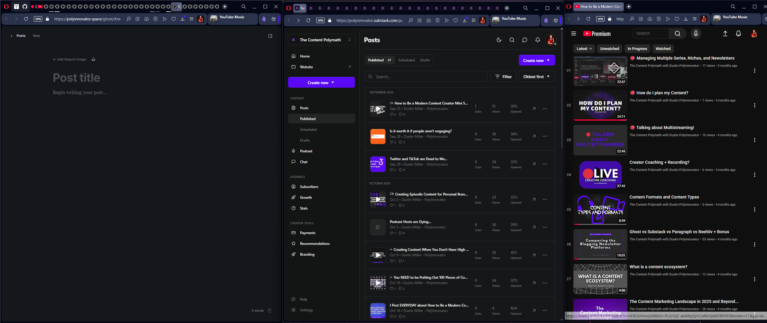Expand the Latest sort dropdown
The width and height of the screenshot is (767, 323).
point(584,49)
